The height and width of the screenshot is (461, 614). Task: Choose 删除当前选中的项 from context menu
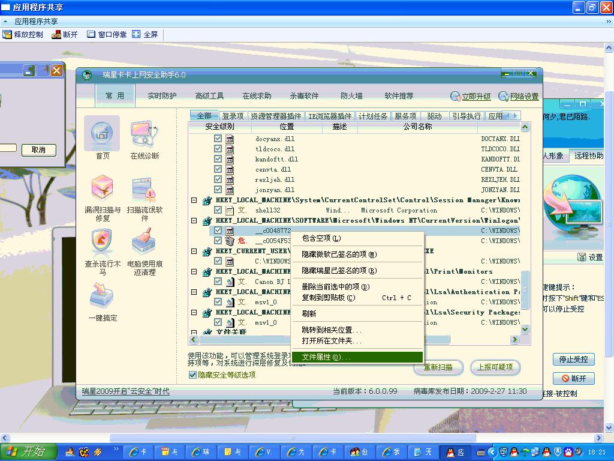click(x=357, y=286)
